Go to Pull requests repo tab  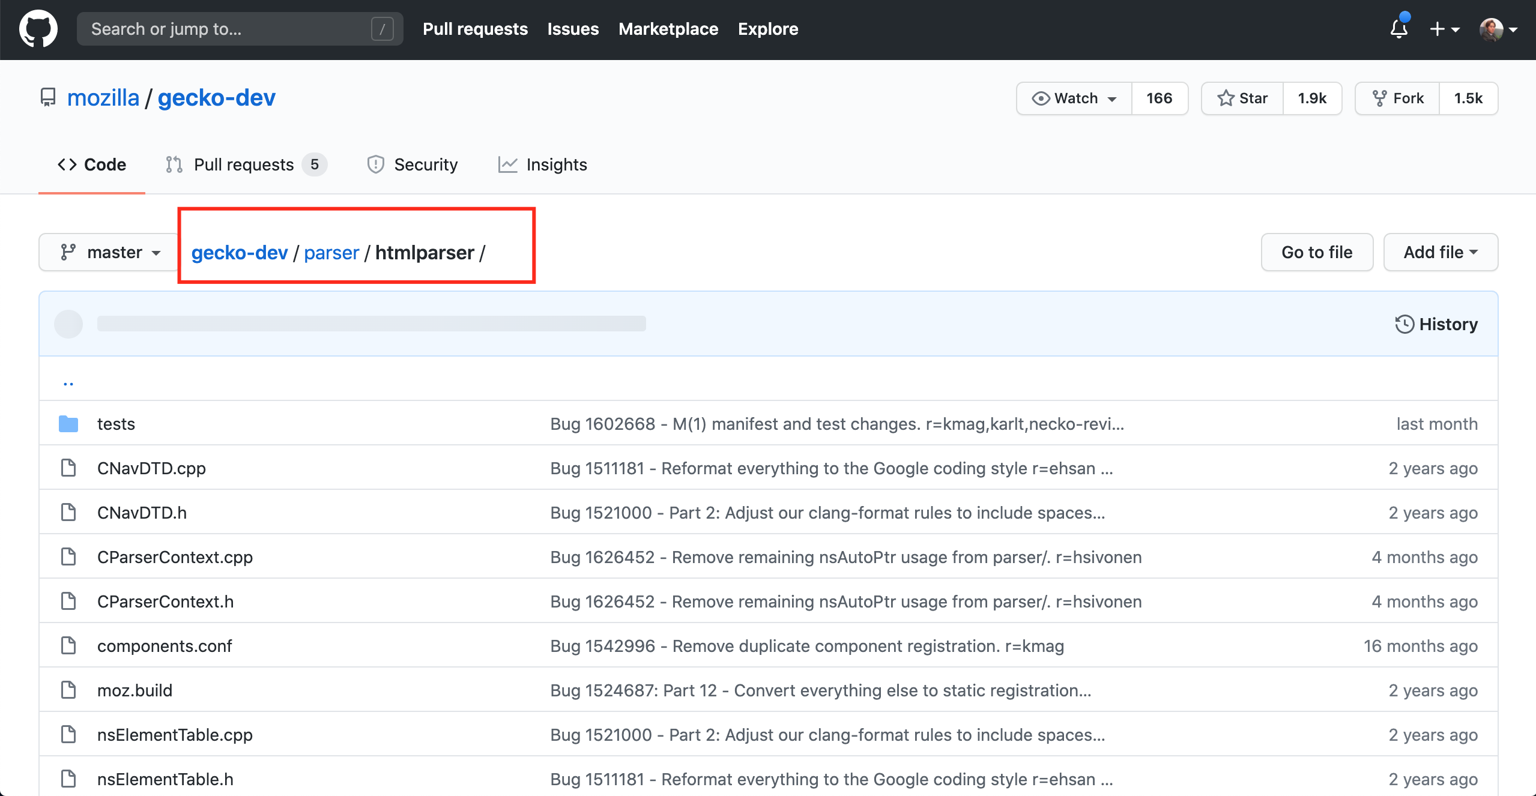pyautogui.click(x=245, y=164)
